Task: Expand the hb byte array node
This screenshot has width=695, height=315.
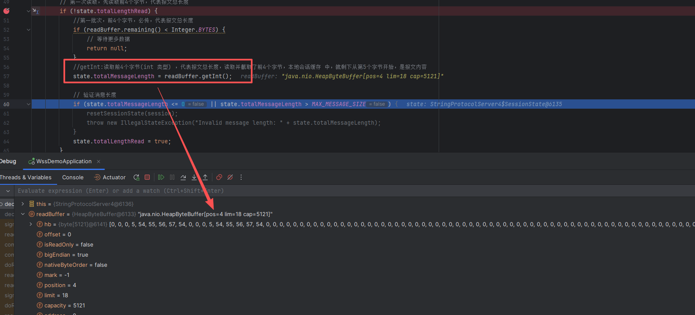Action: (30, 225)
